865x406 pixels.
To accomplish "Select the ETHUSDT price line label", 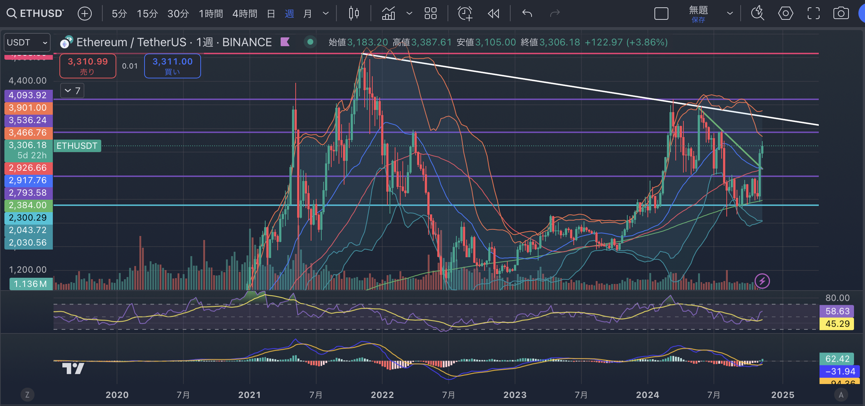I will click(x=77, y=146).
